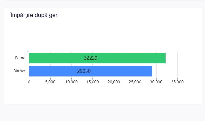The height and width of the screenshot is (121, 205).
Task: Click the 30,000 x-axis tick label
Action: coord(156,82)
